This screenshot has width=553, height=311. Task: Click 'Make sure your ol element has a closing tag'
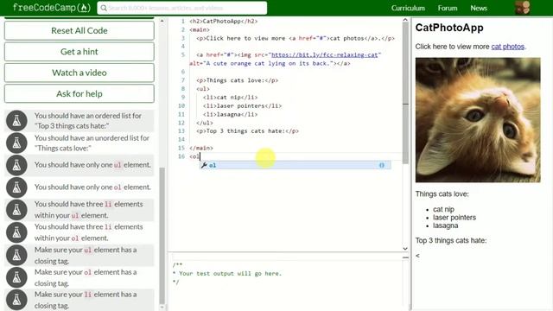86,277
